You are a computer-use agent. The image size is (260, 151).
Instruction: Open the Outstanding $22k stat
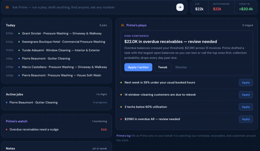[x=221, y=7]
